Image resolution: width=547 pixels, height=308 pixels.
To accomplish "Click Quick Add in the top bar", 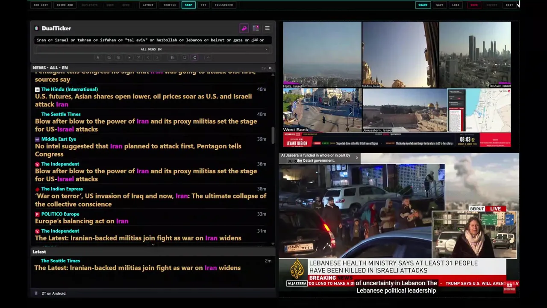I will (x=65, y=5).
